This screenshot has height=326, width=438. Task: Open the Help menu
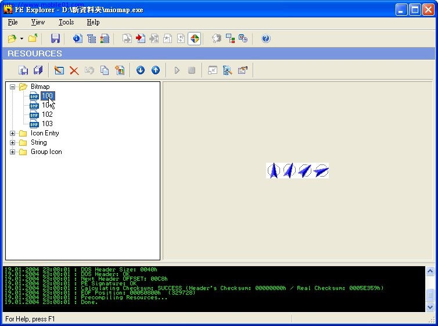click(x=93, y=22)
